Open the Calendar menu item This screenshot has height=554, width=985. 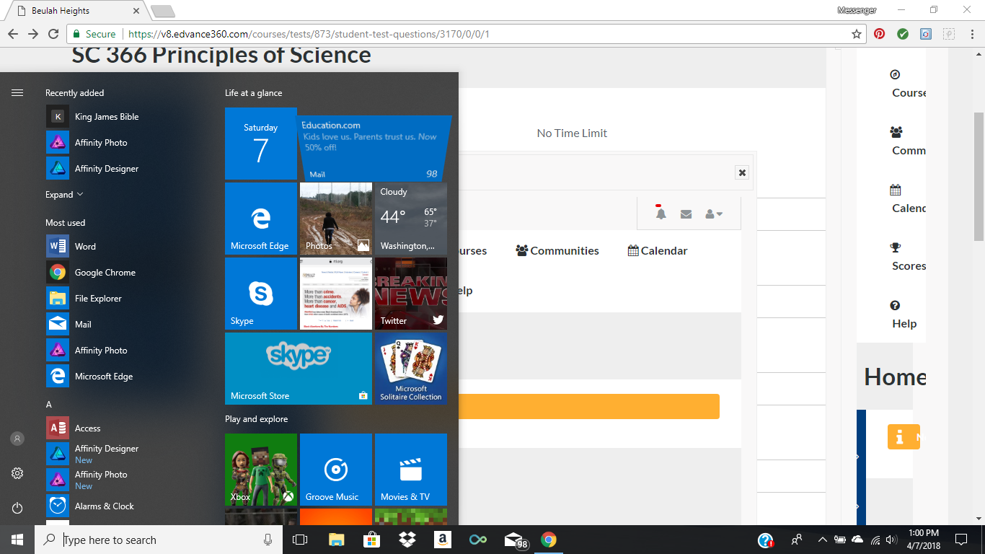657,251
